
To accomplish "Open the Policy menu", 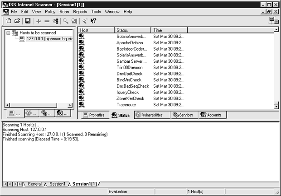I will point(50,11).
